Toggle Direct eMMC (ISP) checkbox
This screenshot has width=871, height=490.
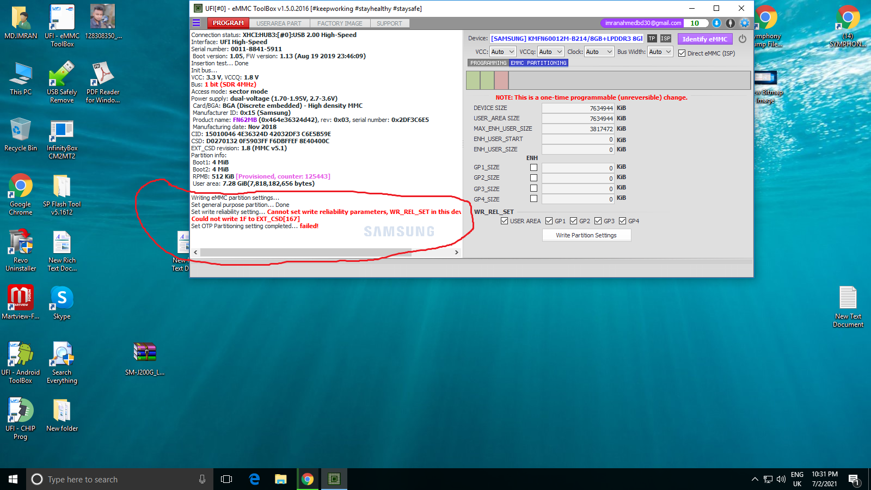click(682, 53)
